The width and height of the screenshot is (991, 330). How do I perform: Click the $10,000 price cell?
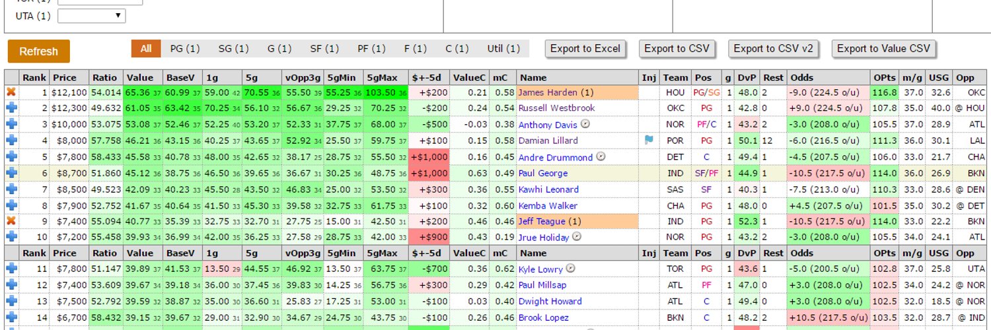pyautogui.click(x=69, y=125)
